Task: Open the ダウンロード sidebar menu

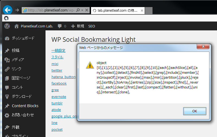Action: coord(22,96)
